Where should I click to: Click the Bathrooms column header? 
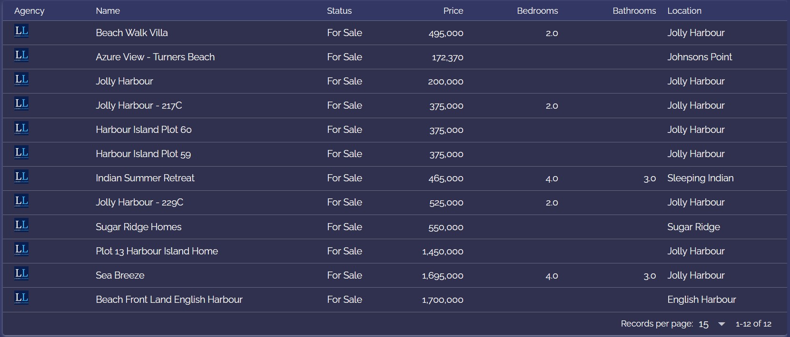[634, 10]
